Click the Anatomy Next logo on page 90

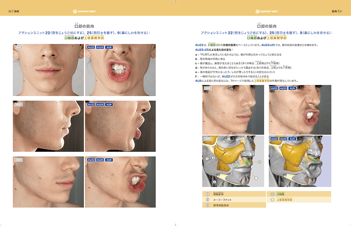coord(84,12)
